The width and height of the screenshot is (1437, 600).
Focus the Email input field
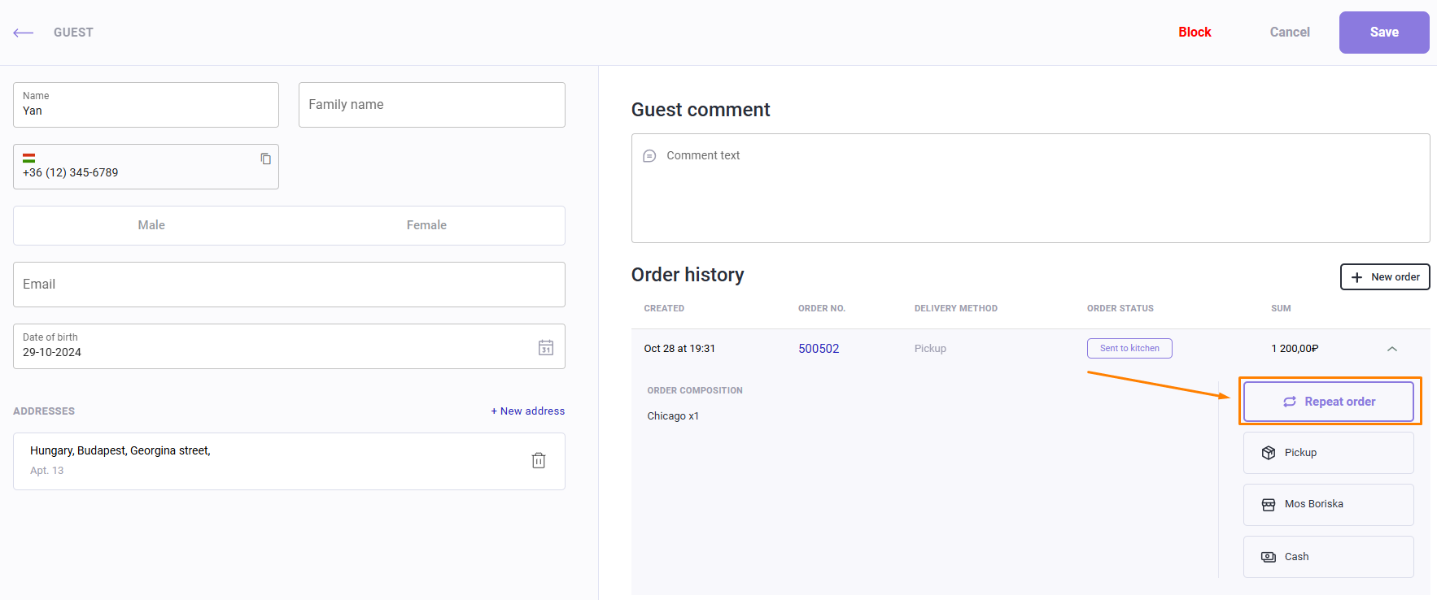point(289,285)
